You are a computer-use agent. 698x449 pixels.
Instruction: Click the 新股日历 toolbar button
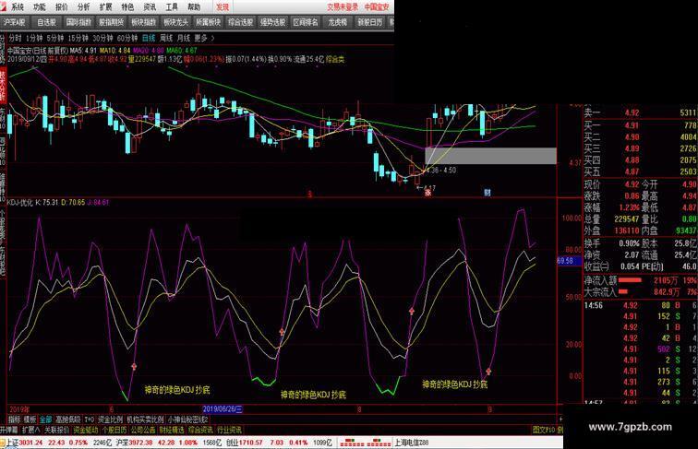370,22
